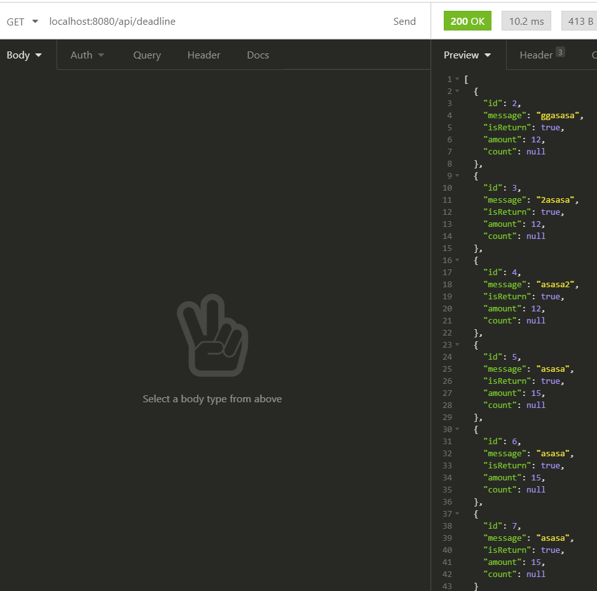Click the "Select a body type from above" text
Viewport: 597px width, 591px height.
point(212,399)
